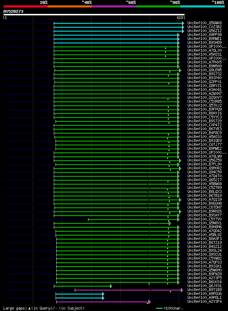Select the UniRef100_B9S732 label
The image size is (228, 311).
[x=204, y=74]
